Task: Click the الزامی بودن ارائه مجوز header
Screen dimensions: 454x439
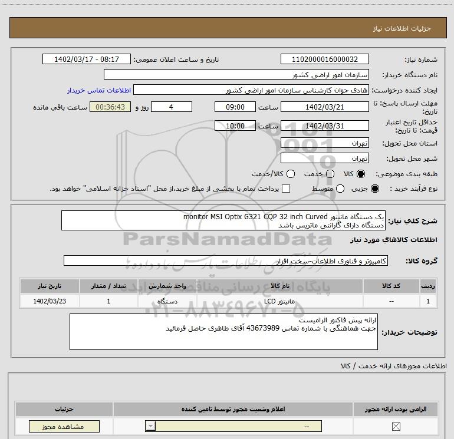Action: click(396, 409)
